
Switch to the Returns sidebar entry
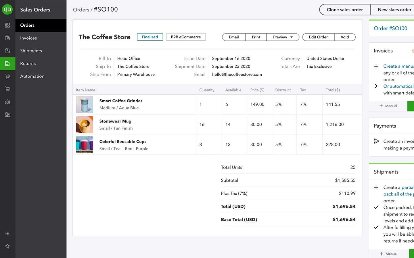click(x=28, y=63)
